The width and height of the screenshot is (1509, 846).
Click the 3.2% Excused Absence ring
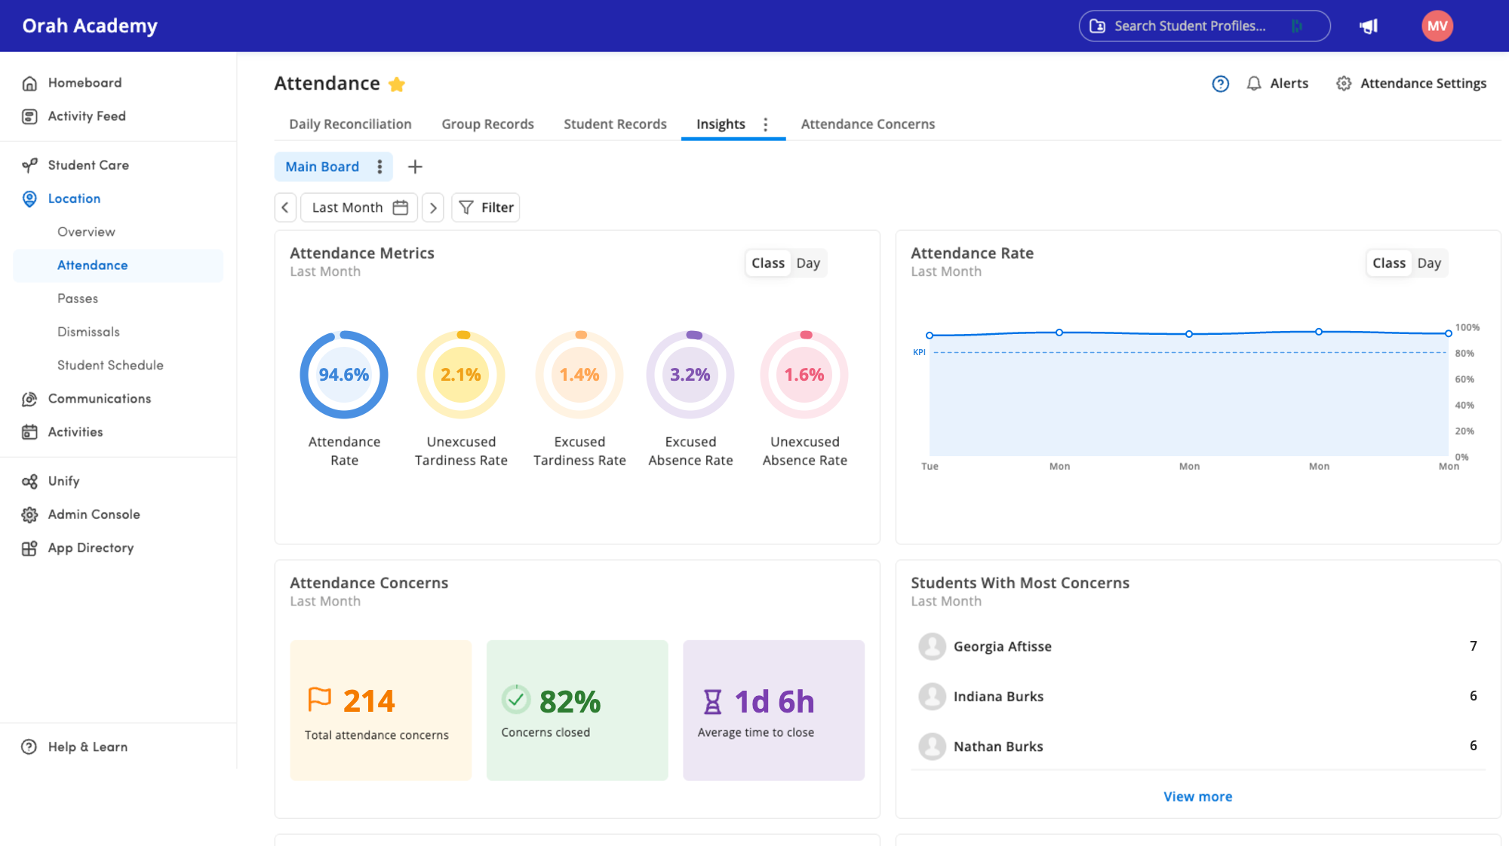pyautogui.click(x=690, y=375)
